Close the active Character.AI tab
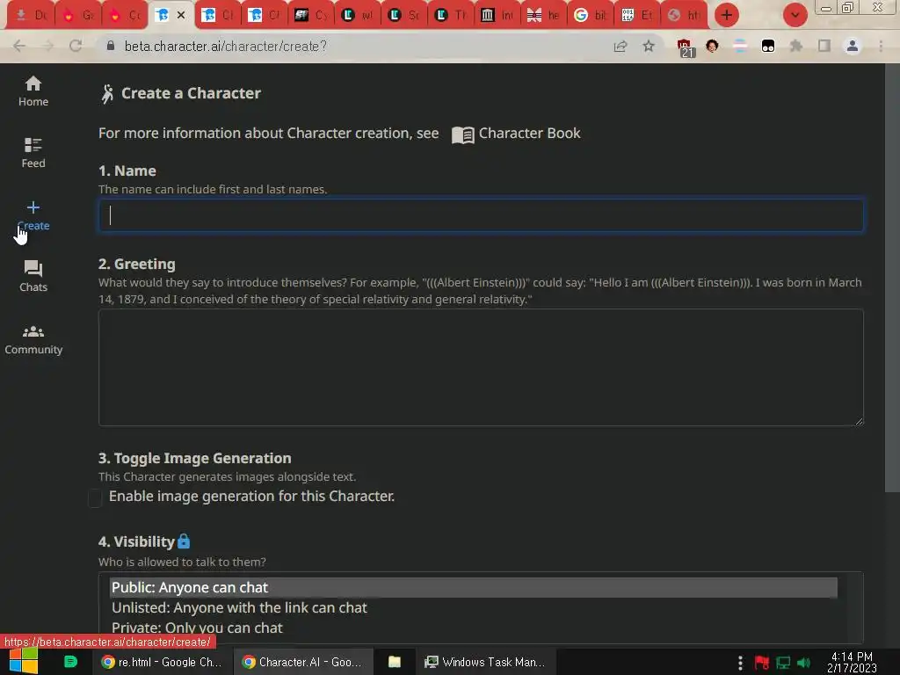Screen dimensions: 900x675 click(181, 15)
